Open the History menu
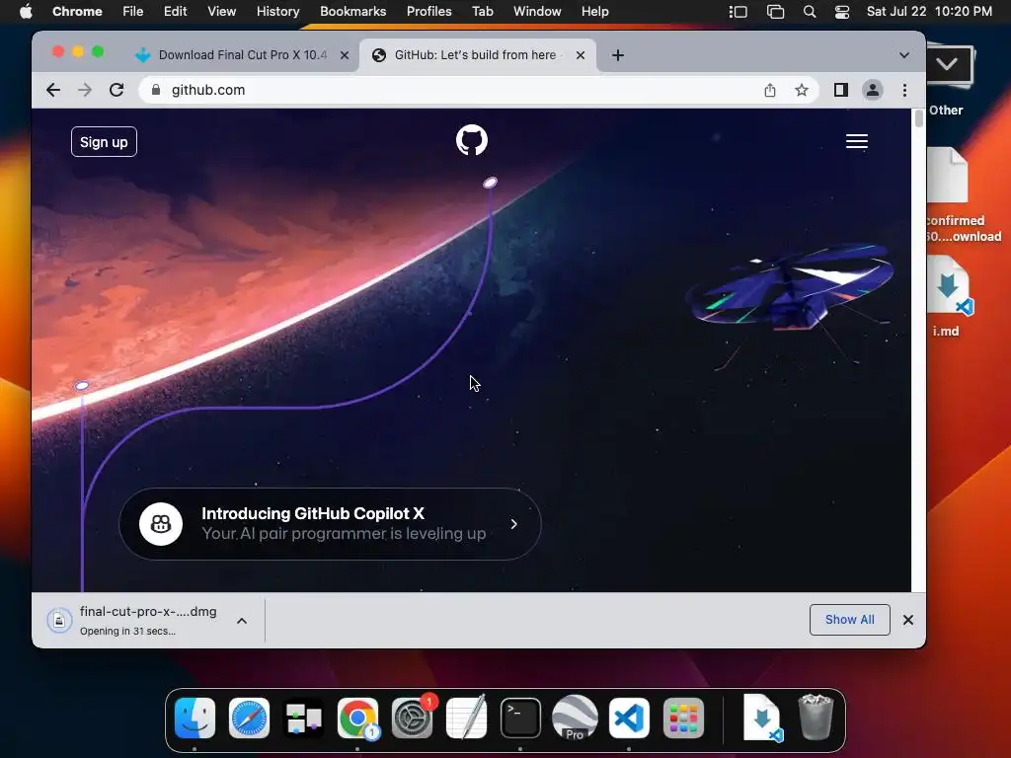The height and width of the screenshot is (758, 1011). (x=277, y=12)
